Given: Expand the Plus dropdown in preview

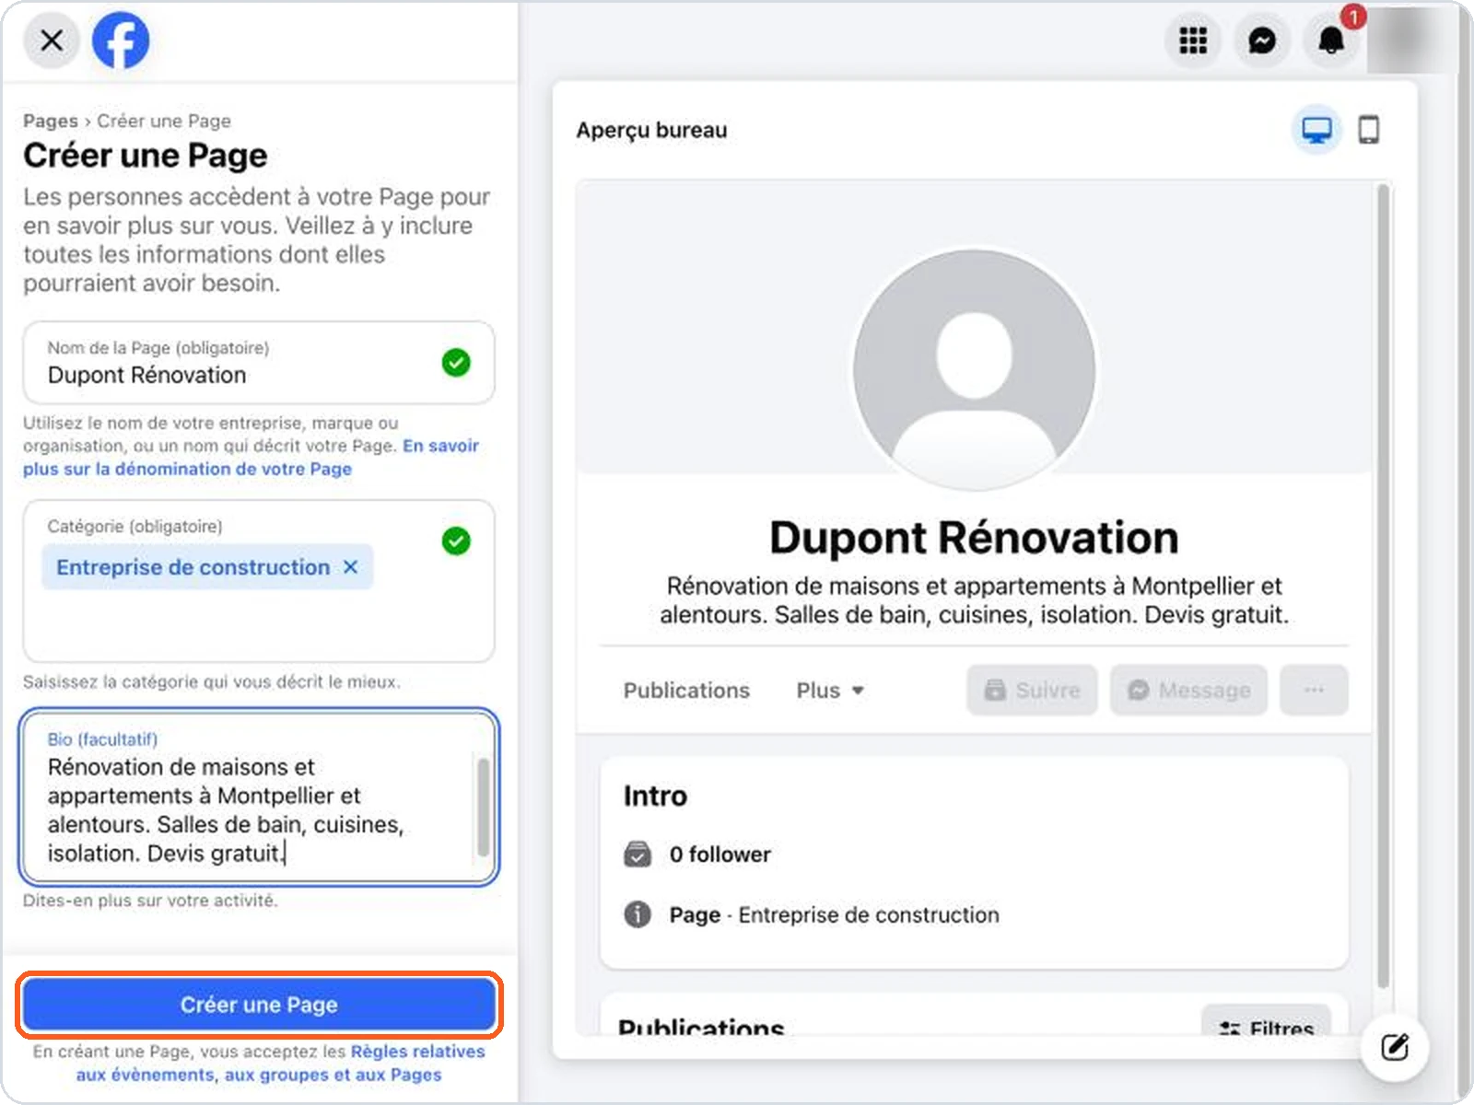Looking at the screenshot, I should point(830,691).
